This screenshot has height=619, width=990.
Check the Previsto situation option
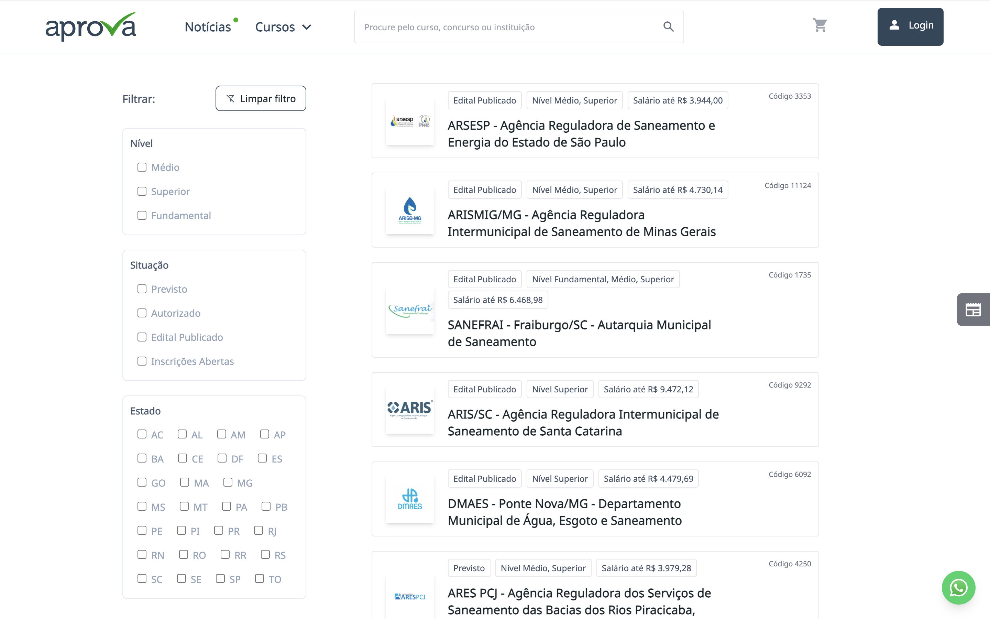pos(142,289)
